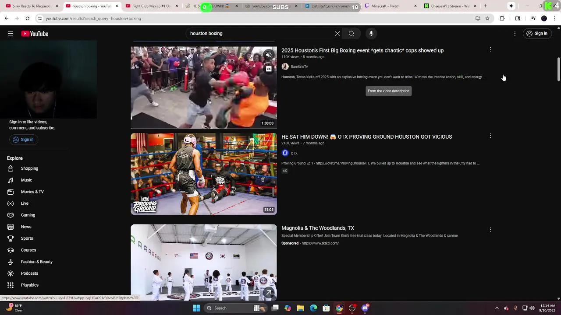Go to the YouTube home logo

35,34
